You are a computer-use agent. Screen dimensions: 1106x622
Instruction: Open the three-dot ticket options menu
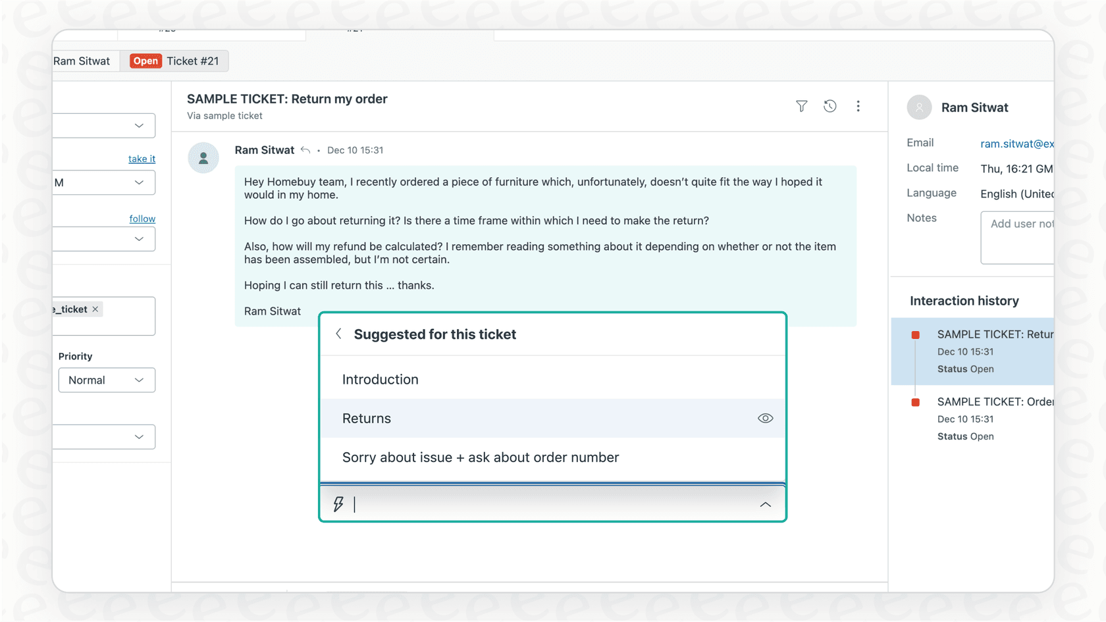pos(858,106)
